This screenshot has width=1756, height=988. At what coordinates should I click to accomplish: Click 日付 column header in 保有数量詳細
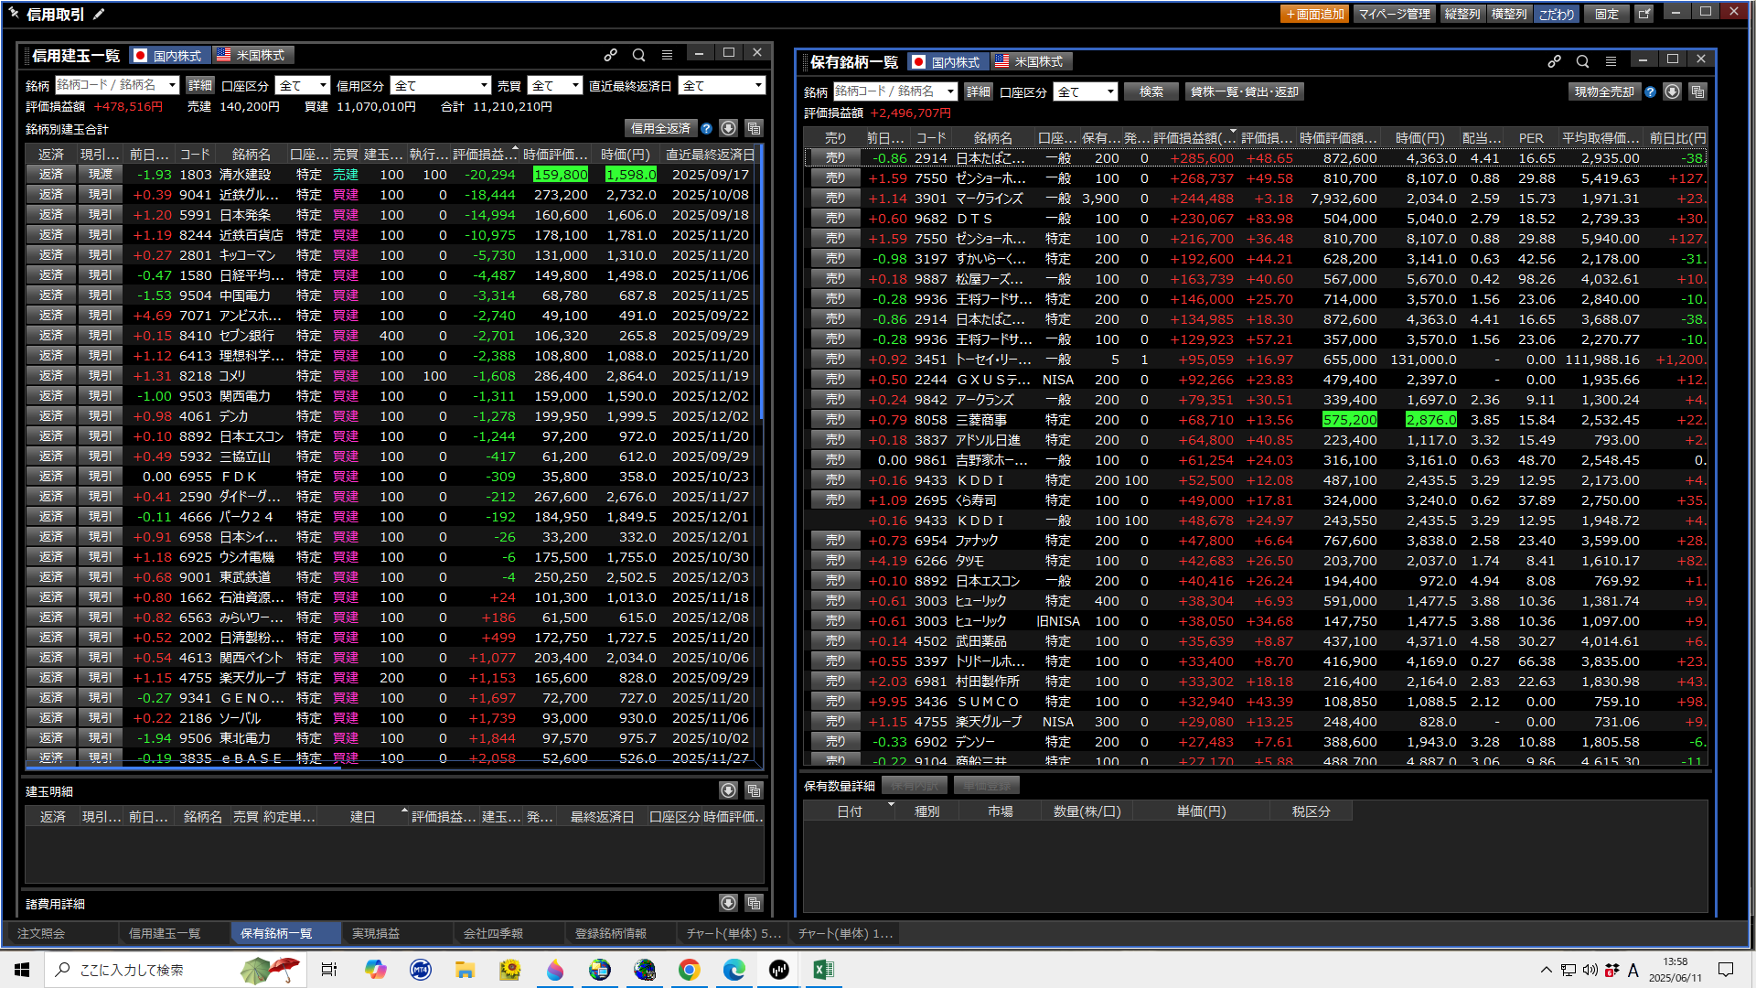click(850, 811)
